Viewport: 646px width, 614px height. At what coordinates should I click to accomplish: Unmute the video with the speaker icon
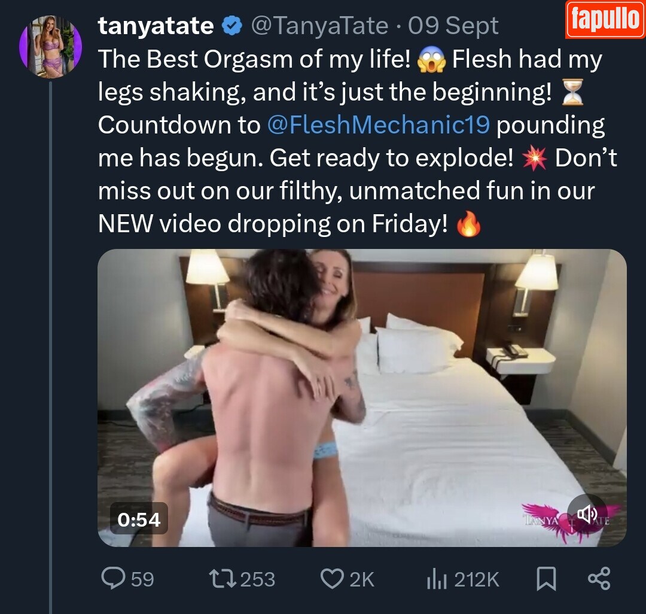coord(587,513)
